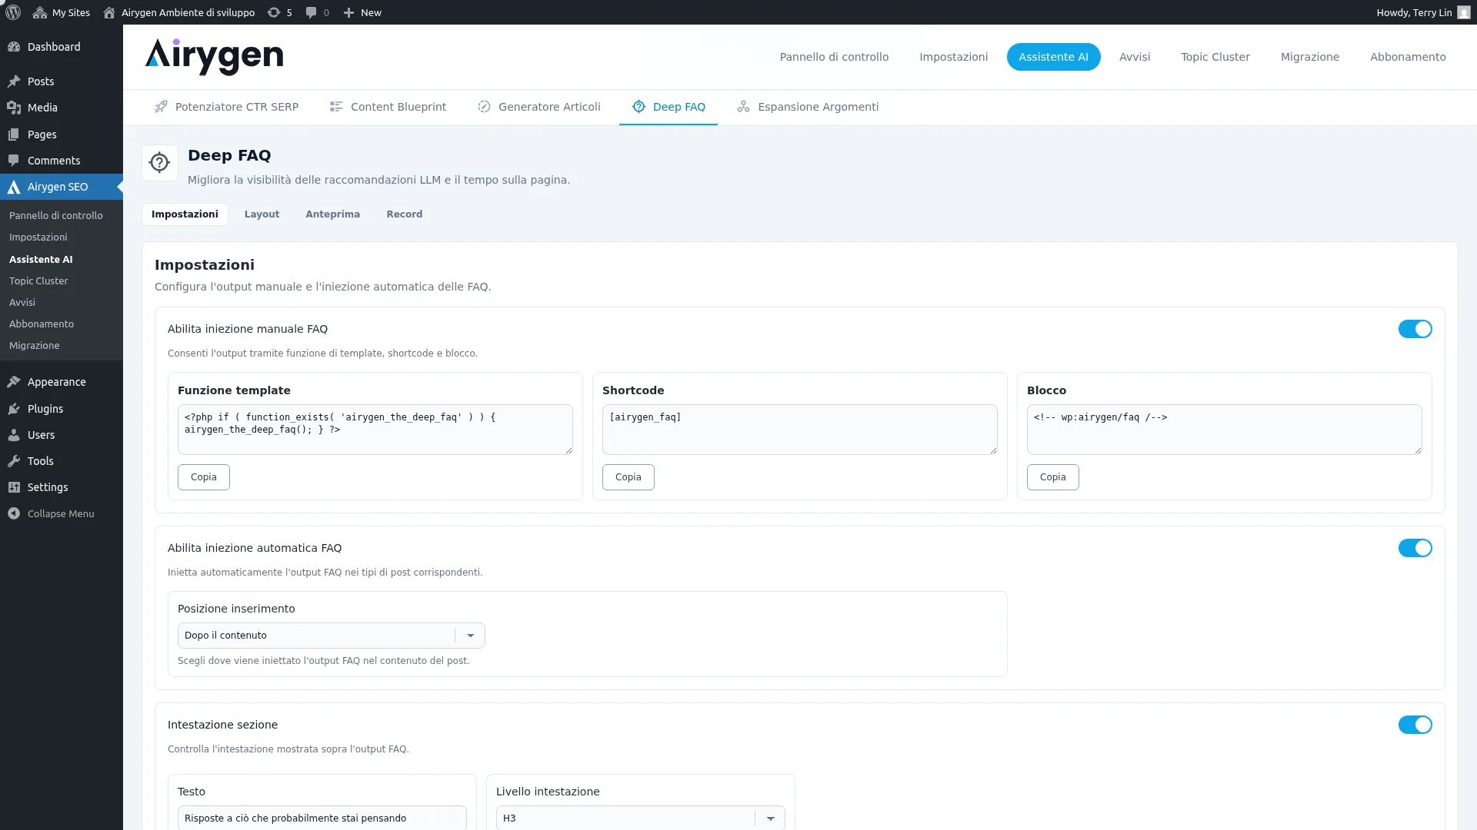Copy the Shortcode snippet
The height and width of the screenshot is (830, 1477).
tap(628, 477)
